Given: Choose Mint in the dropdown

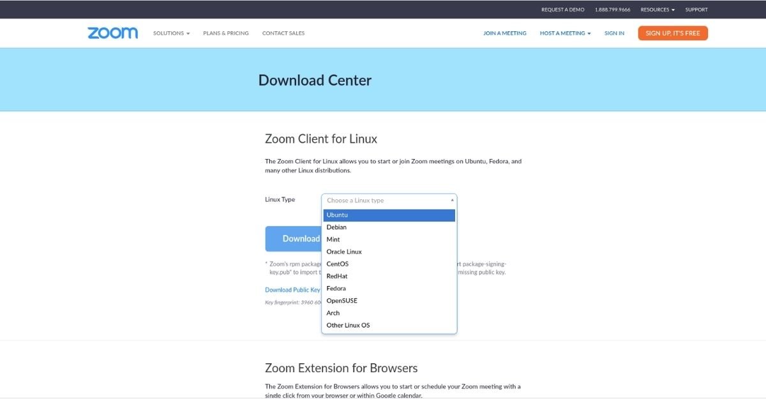Looking at the screenshot, I should (389, 239).
